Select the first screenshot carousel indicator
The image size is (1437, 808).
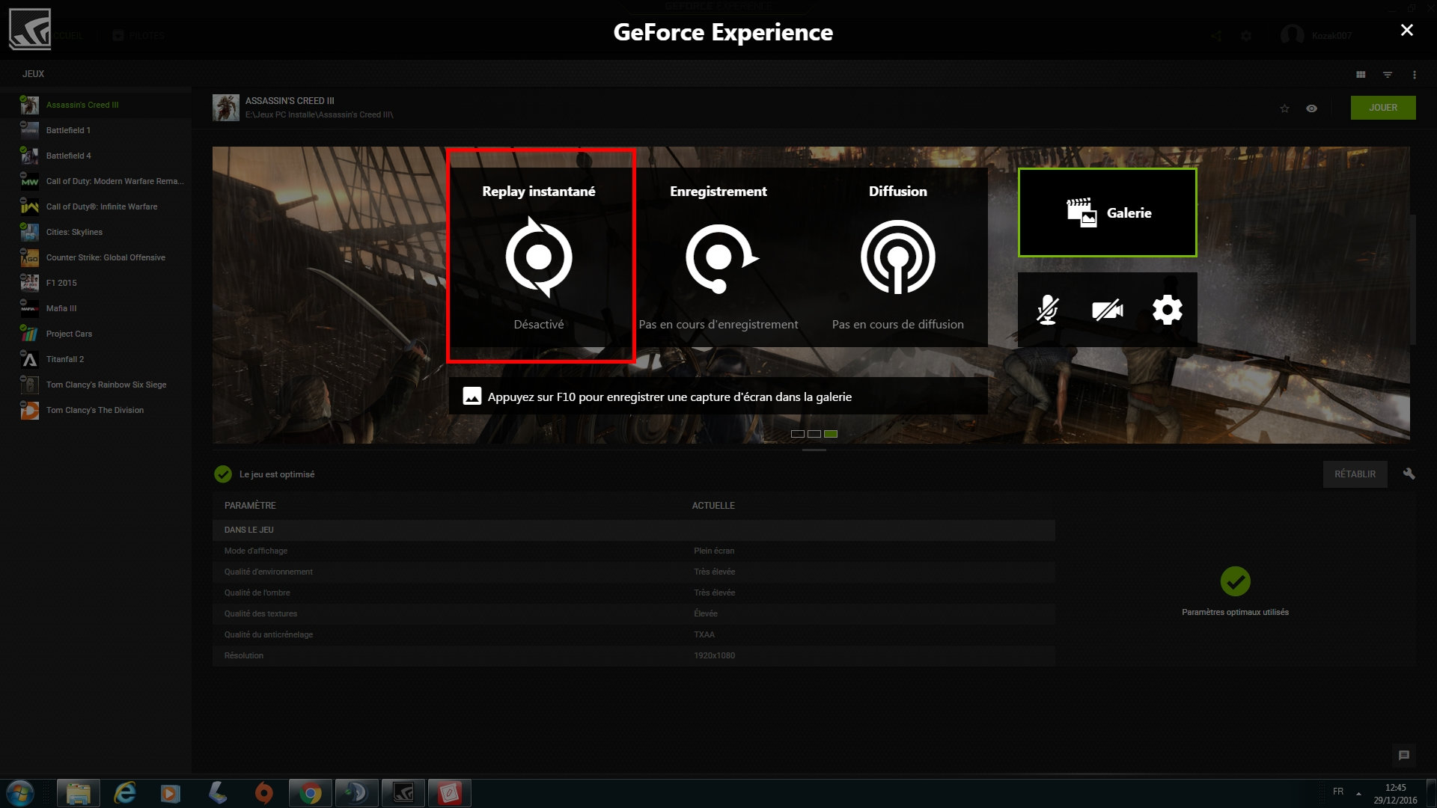(x=798, y=434)
